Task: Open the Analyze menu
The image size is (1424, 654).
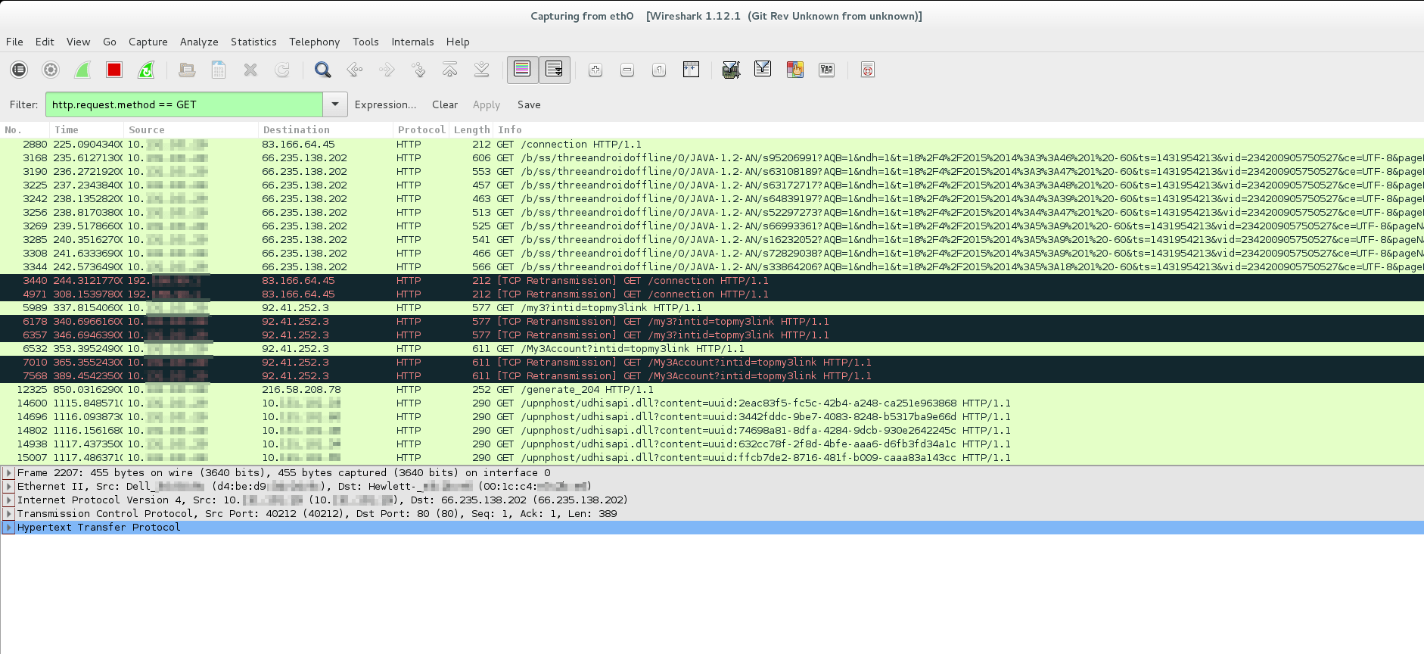Action: coord(199,42)
